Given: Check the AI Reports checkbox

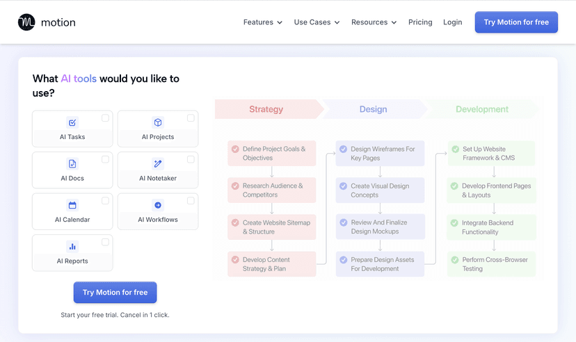Looking at the screenshot, I should pyautogui.click(x=105, y=242).
